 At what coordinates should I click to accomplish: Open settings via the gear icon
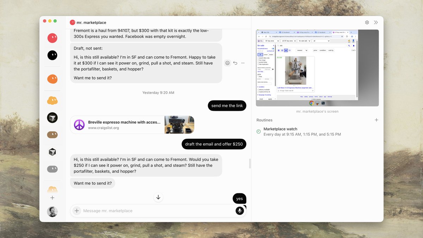[367, 23]
